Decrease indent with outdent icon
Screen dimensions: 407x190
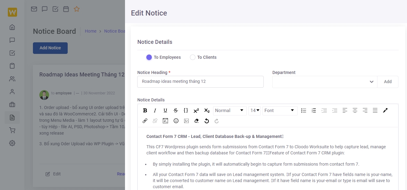pos(334,111)
